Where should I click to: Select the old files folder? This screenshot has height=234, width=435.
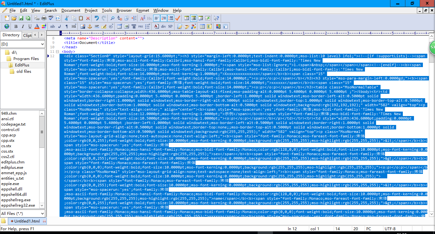pyautogui.click(x=24, y=71)
